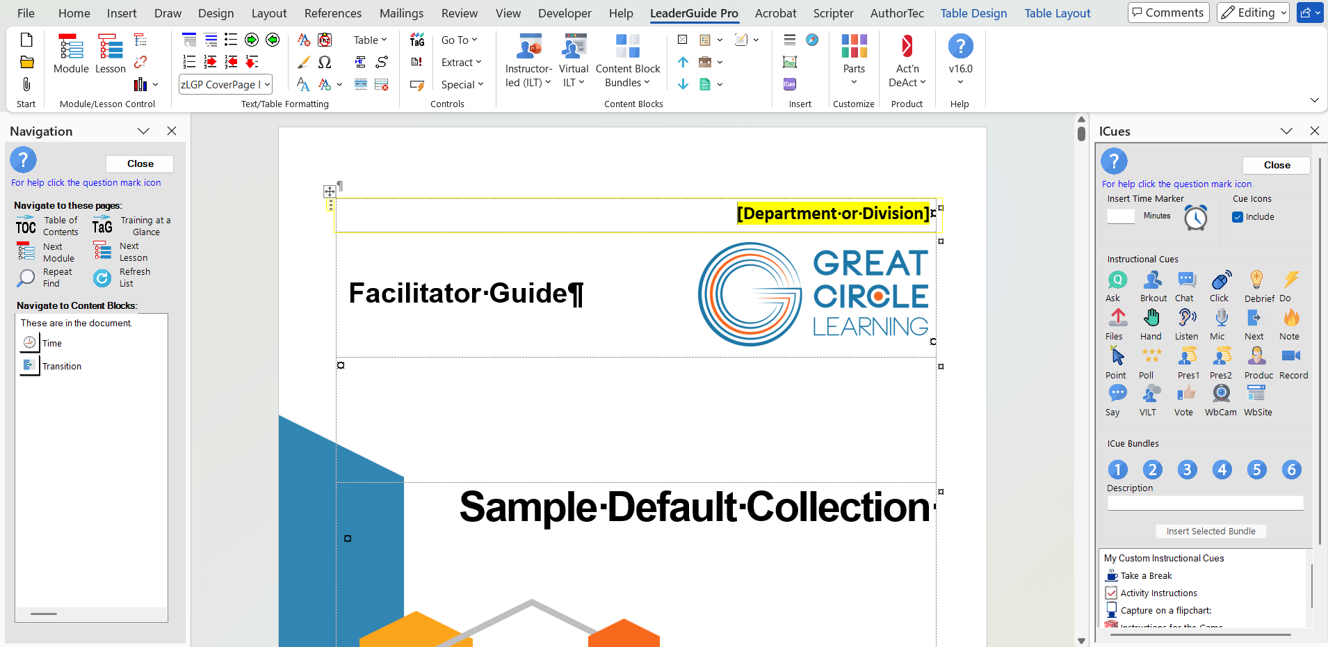Close the Navigation panel via Close button

[140, 164]
